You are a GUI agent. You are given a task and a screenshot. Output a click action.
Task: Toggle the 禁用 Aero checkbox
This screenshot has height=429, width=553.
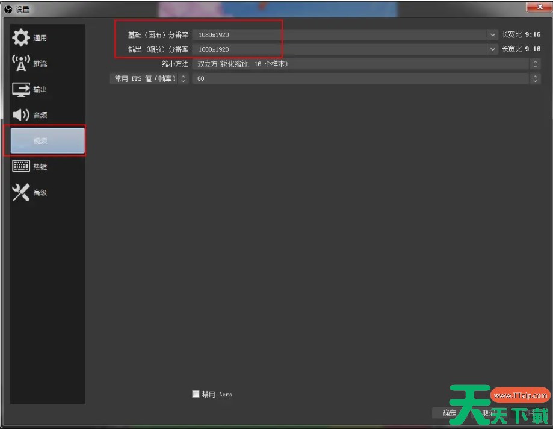pyautogui.click(x=196, y=394)
